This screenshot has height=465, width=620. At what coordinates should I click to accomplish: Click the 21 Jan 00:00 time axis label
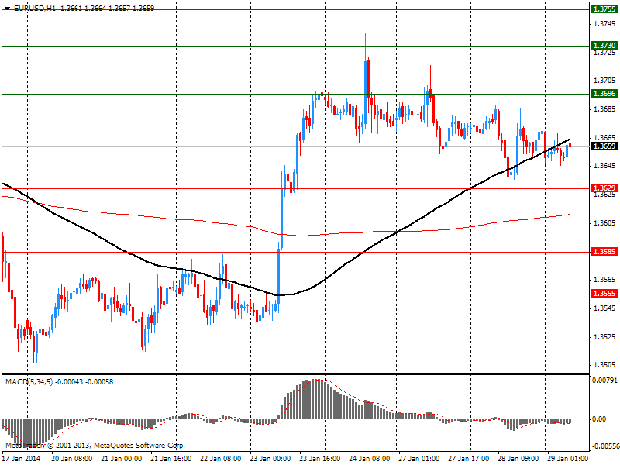(x=122, y=459)
